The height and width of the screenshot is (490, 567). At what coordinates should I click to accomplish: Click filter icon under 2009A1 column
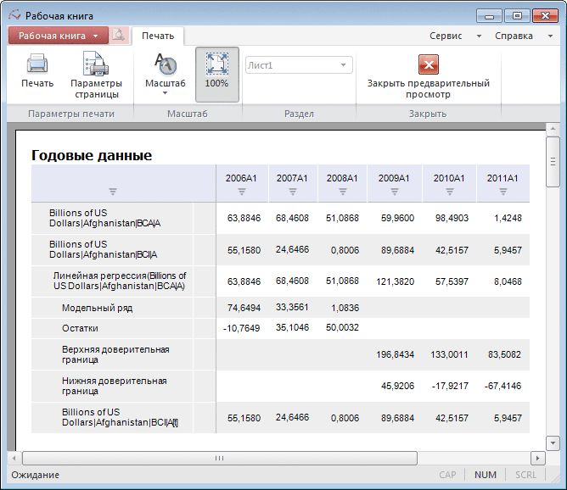(395, 192)
